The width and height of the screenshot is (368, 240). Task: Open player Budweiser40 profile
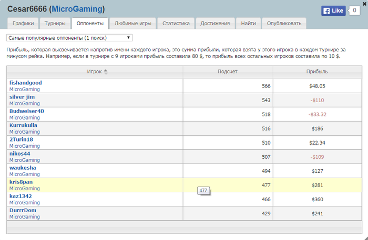[x=26, y=111]
